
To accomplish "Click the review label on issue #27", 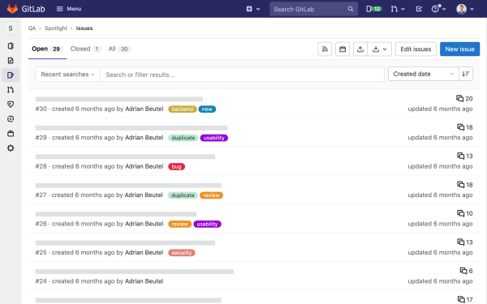I will point(211,195).
